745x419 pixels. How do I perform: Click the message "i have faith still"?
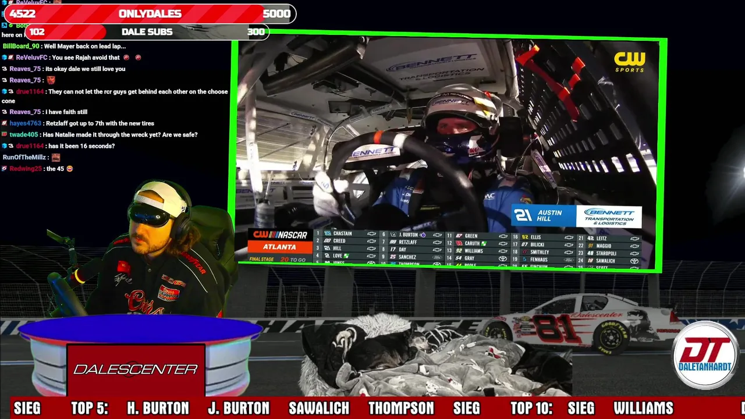(x=66, y=112)
